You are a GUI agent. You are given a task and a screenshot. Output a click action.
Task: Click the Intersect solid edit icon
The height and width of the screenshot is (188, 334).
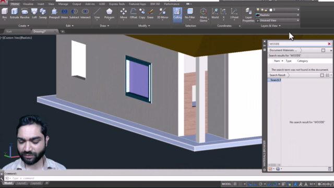tap(86, 13)
